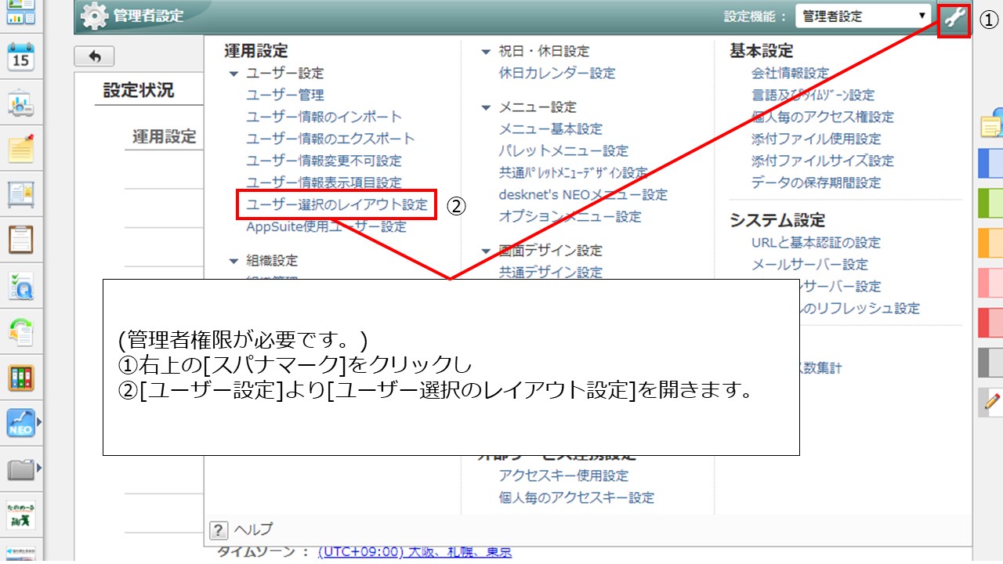Open 添付ファイルサイズ設定

tap(823, 161)
